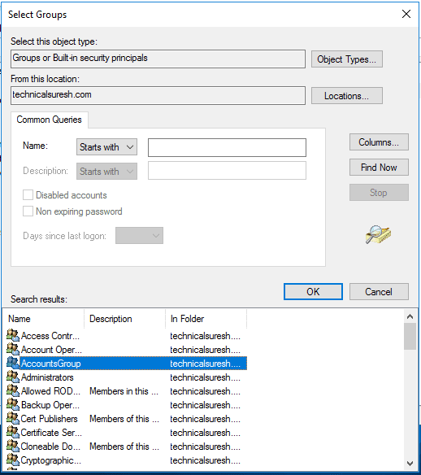421x475 pixels.
Task: Click the magnifying glass search icon
Action: tap(378, 234)
